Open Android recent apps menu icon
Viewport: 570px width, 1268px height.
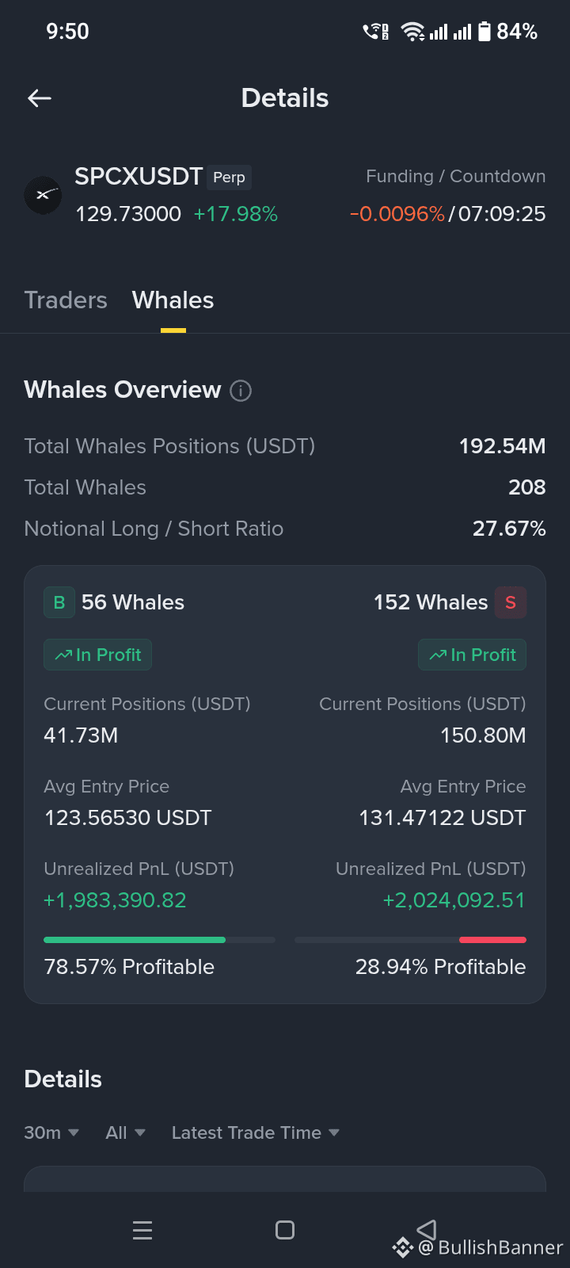click(142, 1230)
